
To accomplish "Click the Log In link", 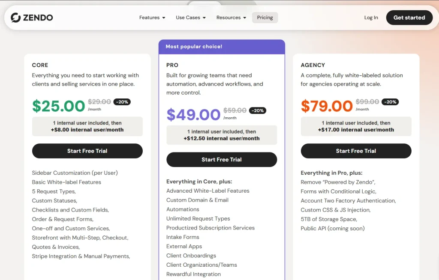I will pos(371,18).
